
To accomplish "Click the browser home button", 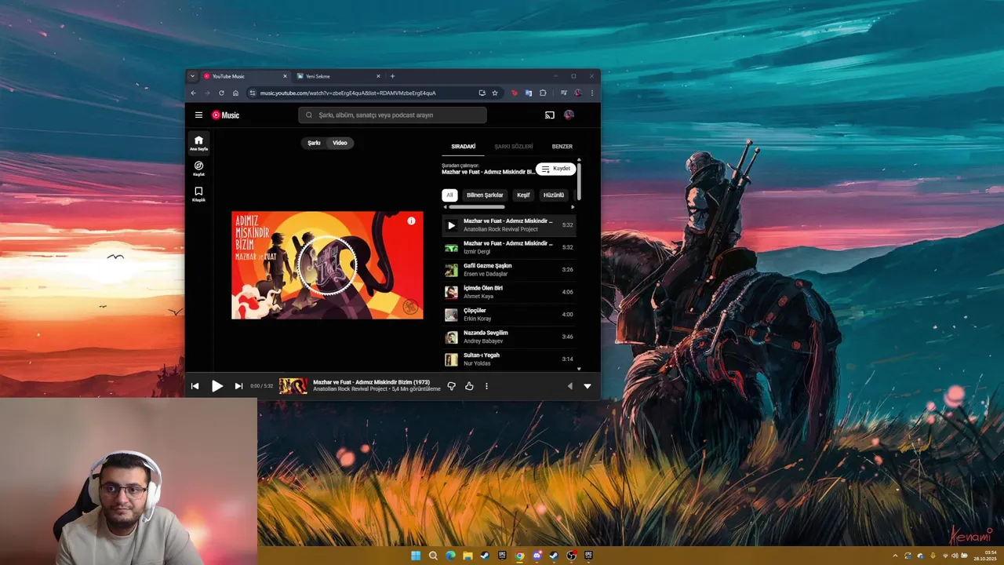I will [x=235, y=93].
